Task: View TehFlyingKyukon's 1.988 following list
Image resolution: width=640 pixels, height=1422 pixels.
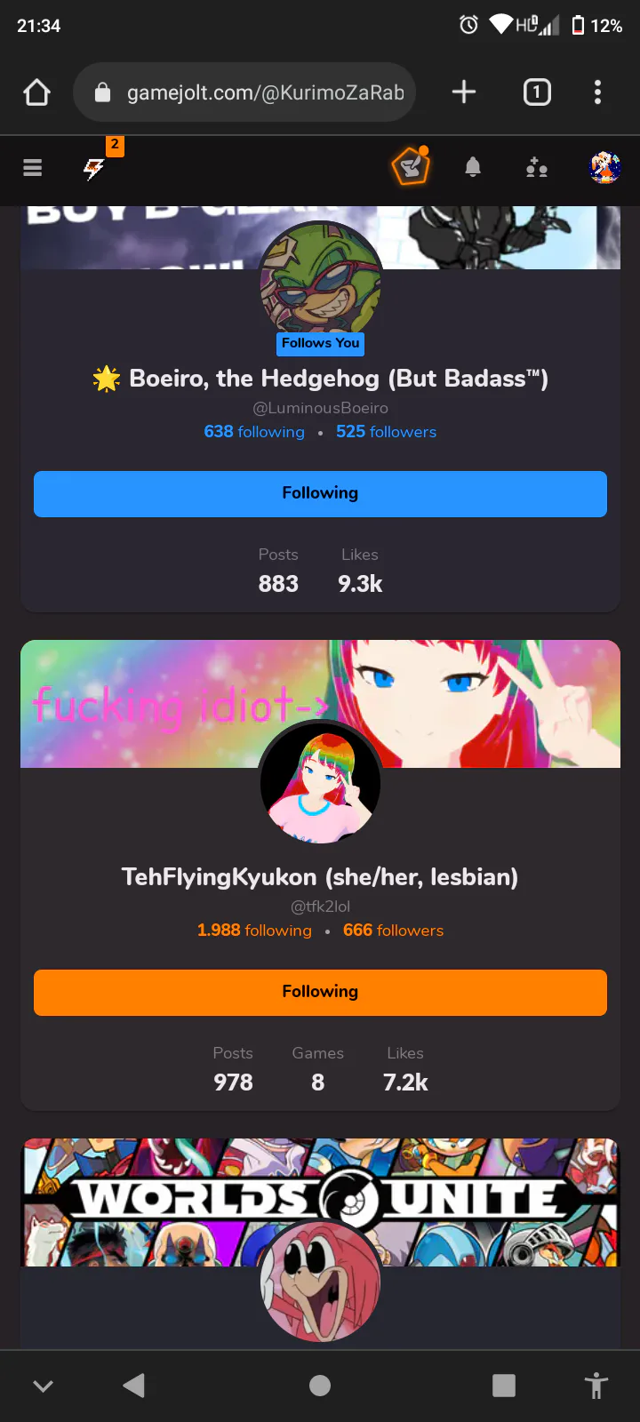Action: [254, 931]
